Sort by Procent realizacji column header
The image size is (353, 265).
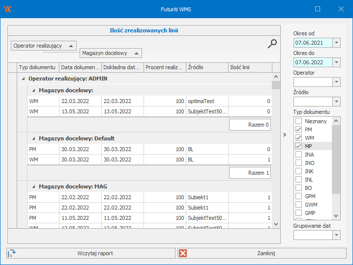pyautogui.click(x=165, y=67)
